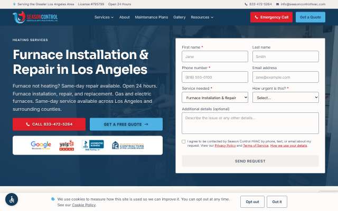The image size is (338, 211).
Task: Click the BBB Accredited Business badge
Action: tap(93, 146)
